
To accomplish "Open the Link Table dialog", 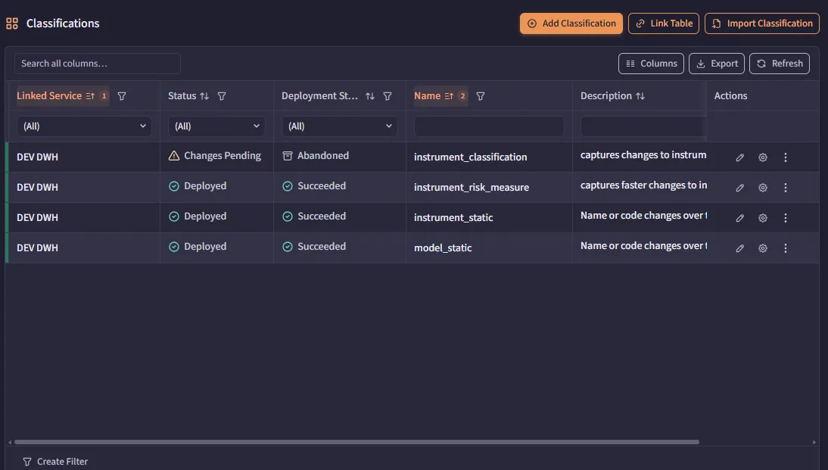I will 663,23.
